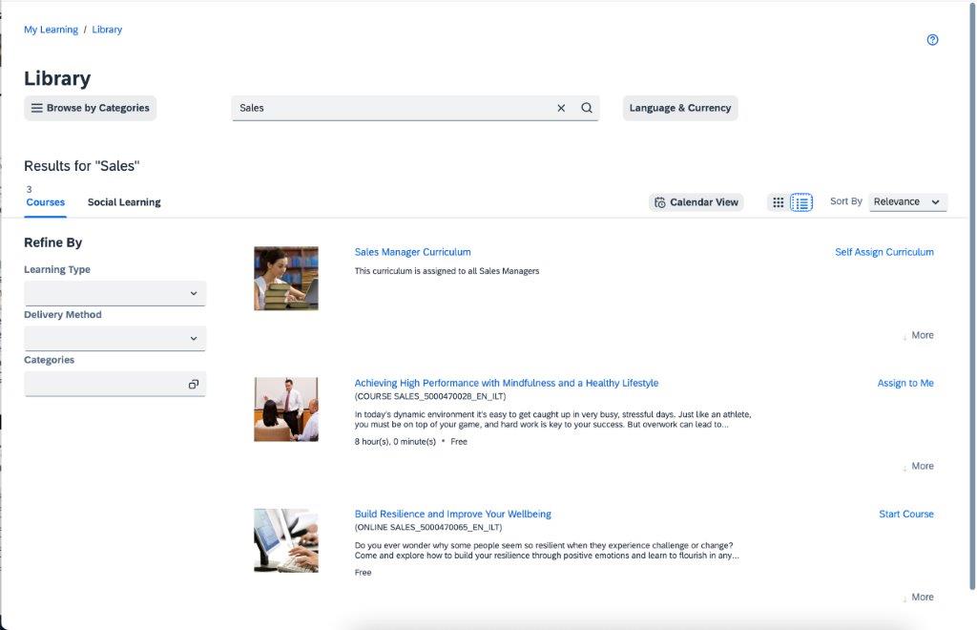Open Sales Manager Curriculum title
The height and width of the screenshot is (630, 977).
tap(412, 252)
